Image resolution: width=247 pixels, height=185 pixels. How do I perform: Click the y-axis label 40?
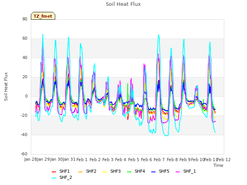pyautogui.click(x=25, y=57)
